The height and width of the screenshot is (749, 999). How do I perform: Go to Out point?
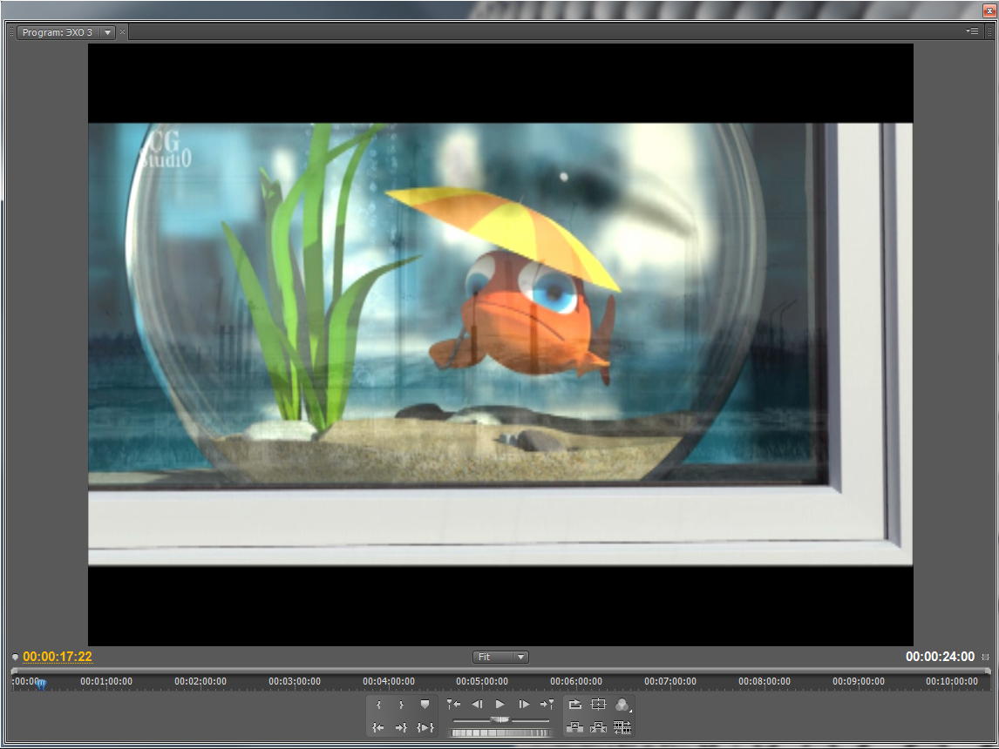(x=401, y=727)
